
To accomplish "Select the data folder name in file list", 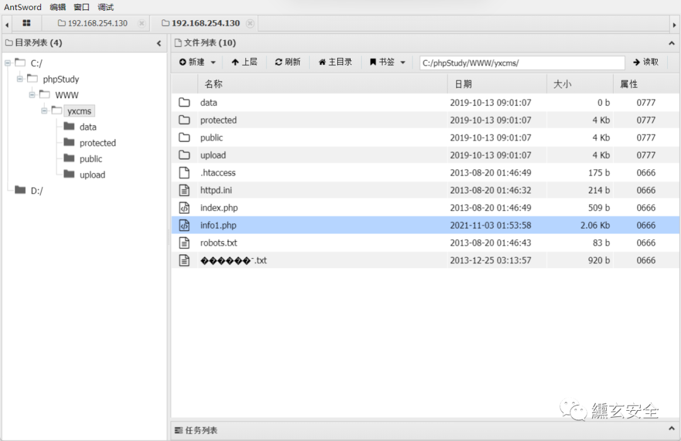I will 209,103.
